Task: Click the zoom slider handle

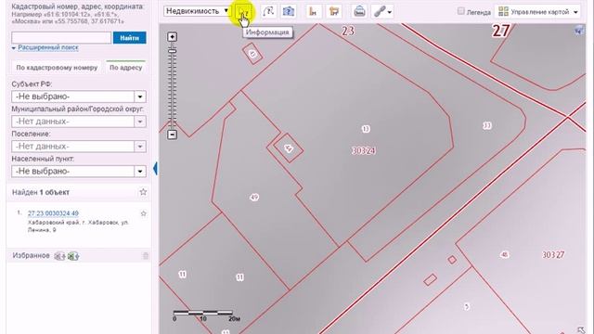Action: coord(172,51)
